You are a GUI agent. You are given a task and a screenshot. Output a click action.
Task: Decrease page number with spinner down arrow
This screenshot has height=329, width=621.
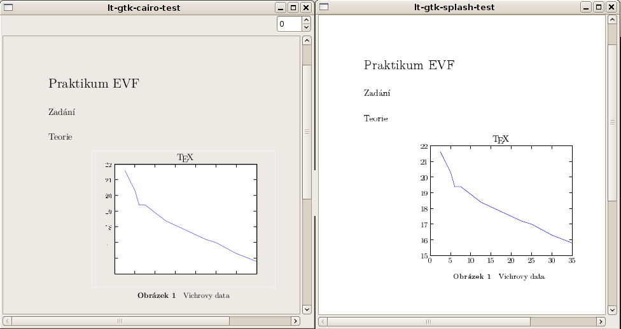coord(306,27)
